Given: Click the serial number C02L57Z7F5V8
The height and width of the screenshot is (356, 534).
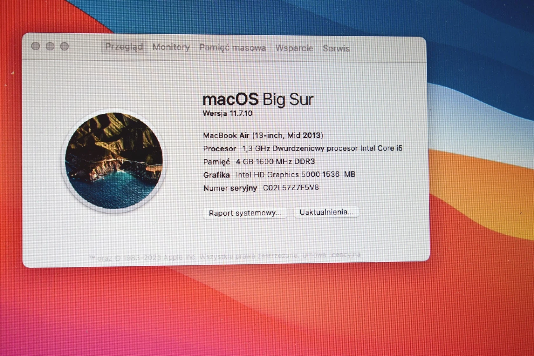Looking at the screenshot, I should (x=291, y=188).
